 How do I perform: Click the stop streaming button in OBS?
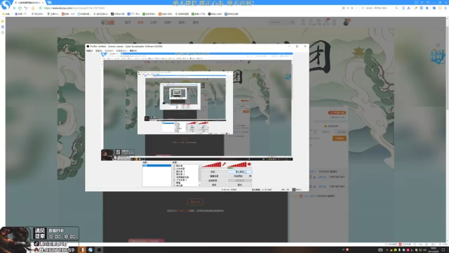240,171
